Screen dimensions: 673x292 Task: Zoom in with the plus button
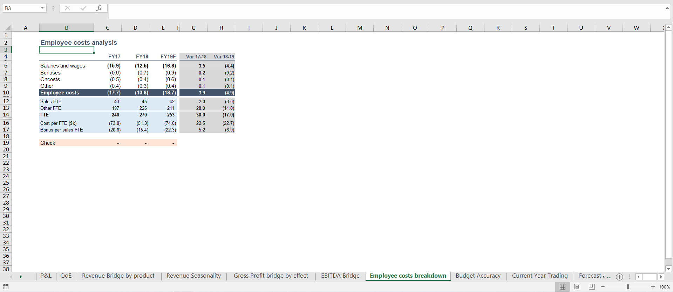click(x=653, y=287)
